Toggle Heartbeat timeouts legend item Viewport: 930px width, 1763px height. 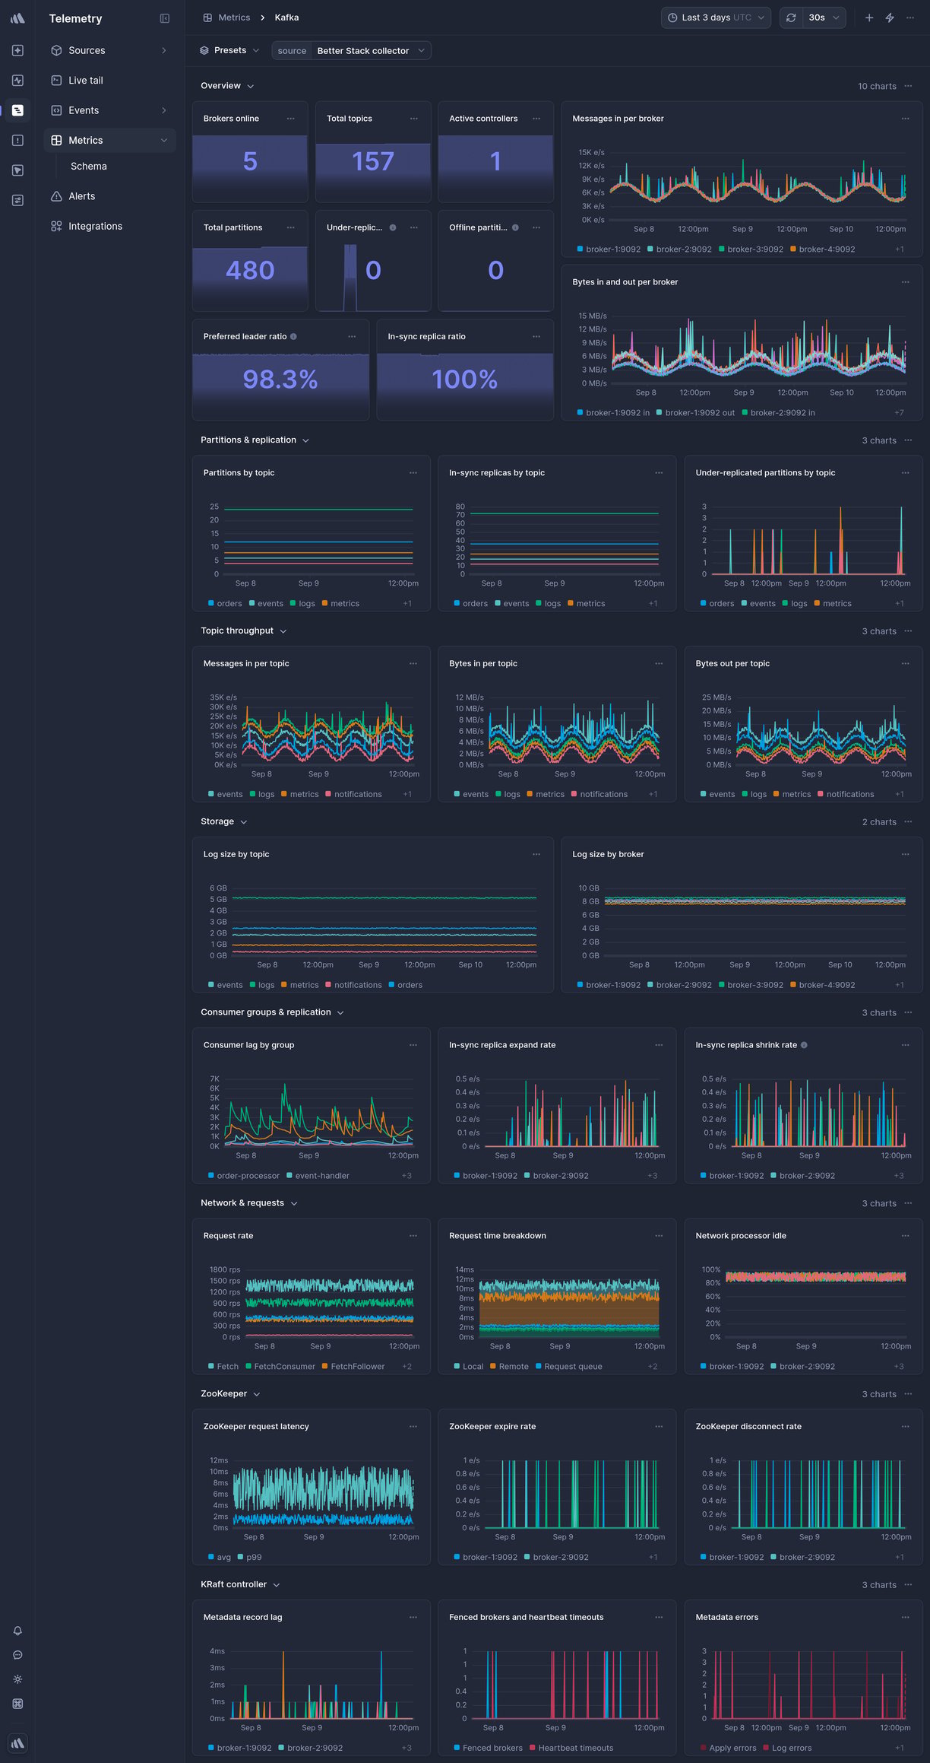pos(571,1748)
